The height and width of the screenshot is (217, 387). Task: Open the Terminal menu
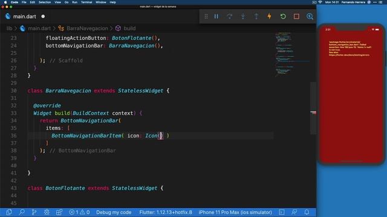tap(86, 2)
